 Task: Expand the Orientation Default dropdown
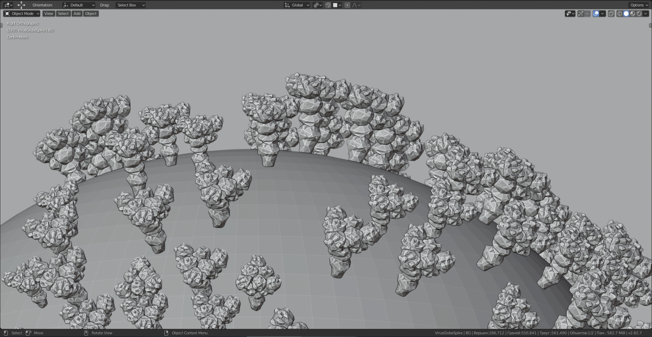pyautogui.click(x=79, y=5)
